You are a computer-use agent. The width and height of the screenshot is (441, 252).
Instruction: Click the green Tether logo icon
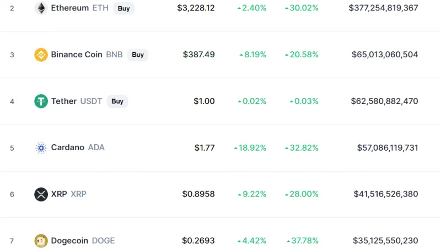tap(41, 101)
